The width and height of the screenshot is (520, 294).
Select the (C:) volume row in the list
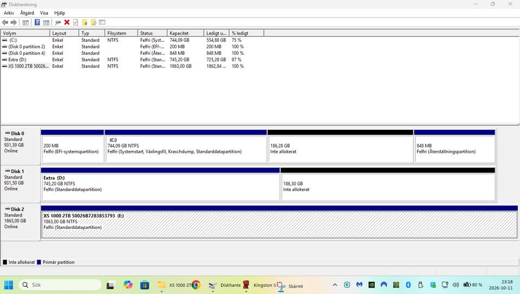(133, 40)
